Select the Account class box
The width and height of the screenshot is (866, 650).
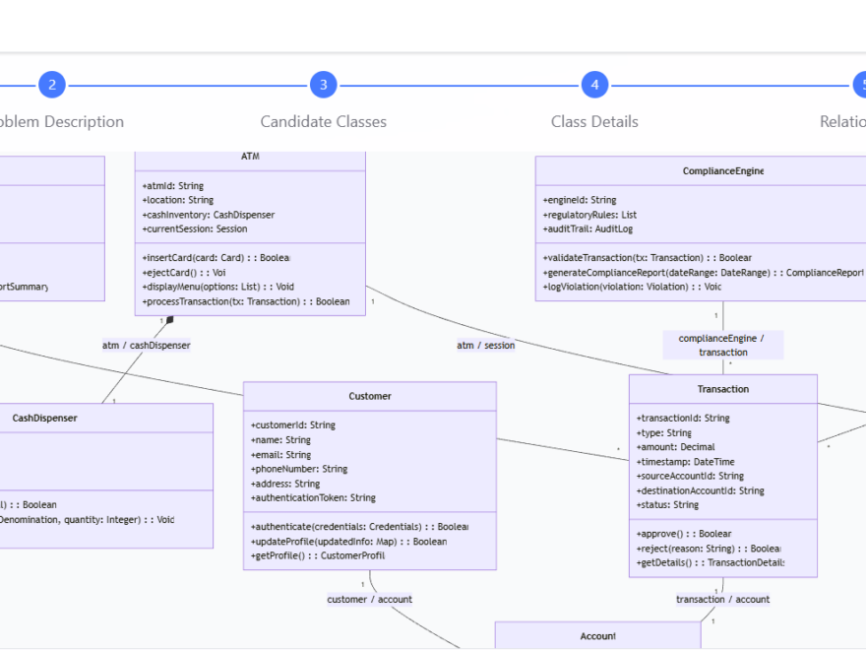pyautogui.click(x=597, y=636)
